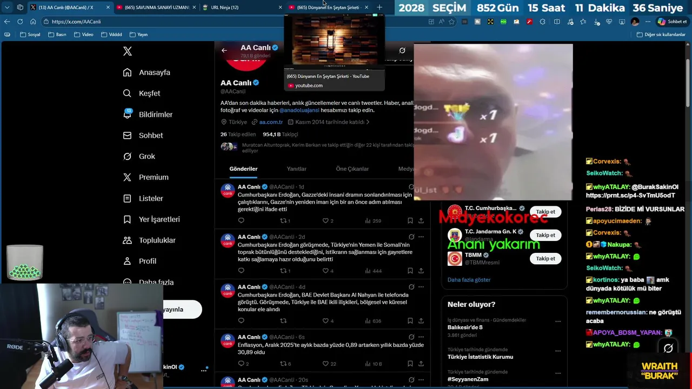
Task: Open Grok from the sidebar
Action: tap(139, 157)
